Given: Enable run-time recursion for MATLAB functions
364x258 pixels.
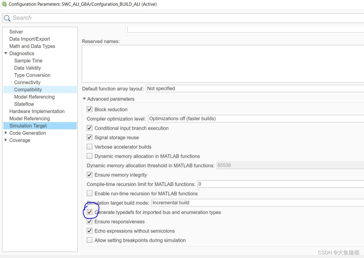Looking at the screenshot, I should 89,193.
